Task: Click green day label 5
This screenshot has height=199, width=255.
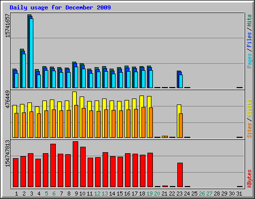Action: coord(46,194)
